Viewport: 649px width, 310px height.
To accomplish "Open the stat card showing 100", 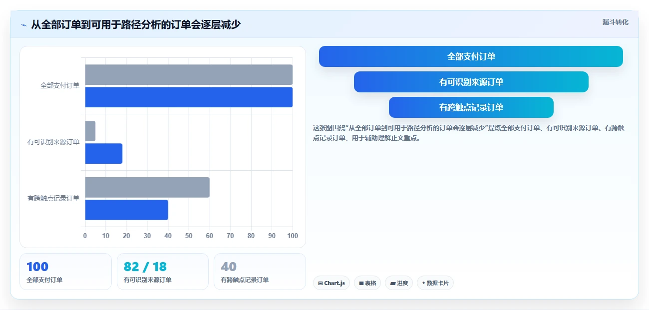I will point(65,272).
